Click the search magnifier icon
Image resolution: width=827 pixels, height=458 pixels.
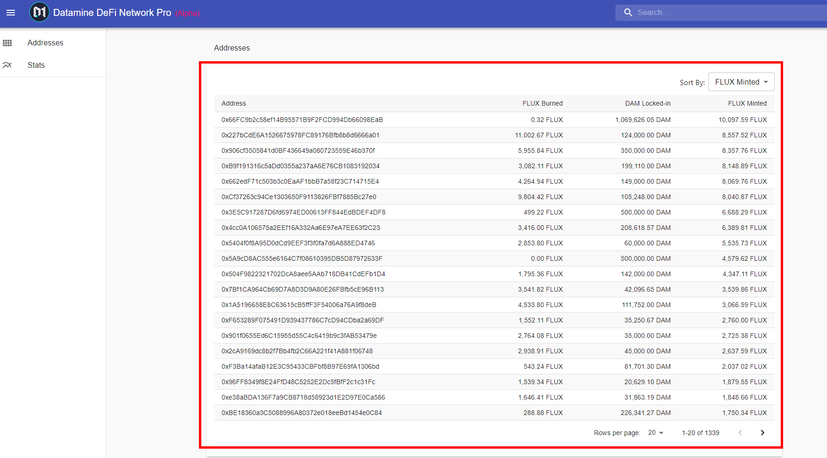click(x=628, y=13)
